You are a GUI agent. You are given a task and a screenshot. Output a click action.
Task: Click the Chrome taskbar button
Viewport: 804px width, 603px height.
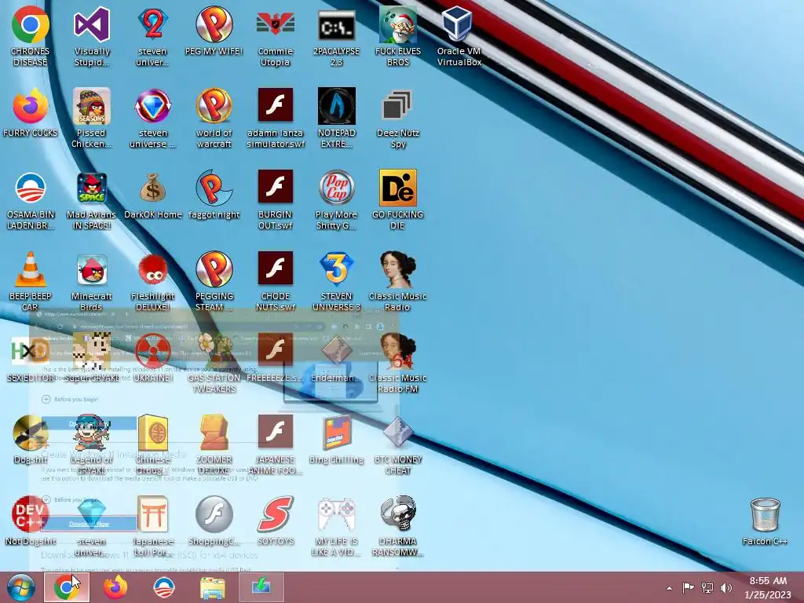coord(67,587)
